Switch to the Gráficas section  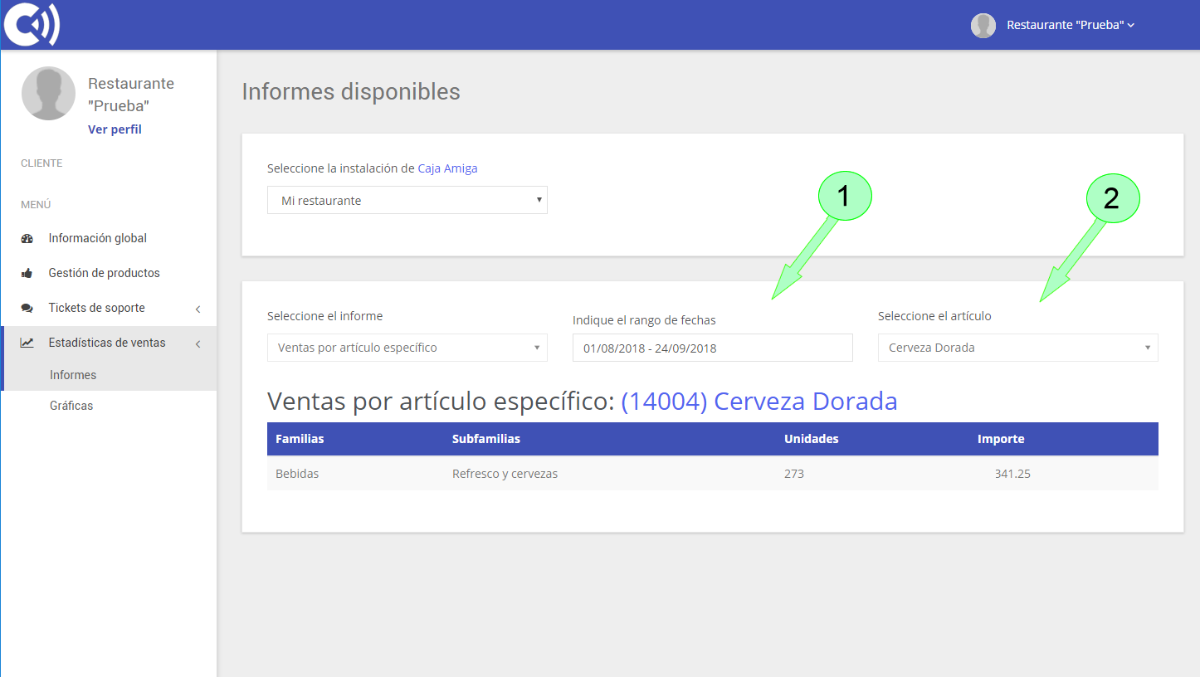73,405
